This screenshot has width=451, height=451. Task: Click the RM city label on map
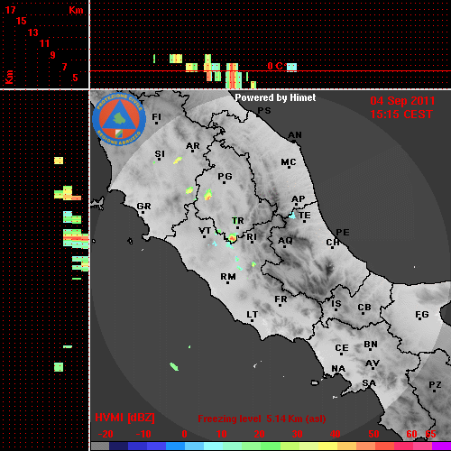tap(228, 276)
